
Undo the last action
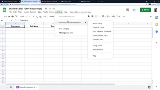pyautogui.click(x=5, y=16)
